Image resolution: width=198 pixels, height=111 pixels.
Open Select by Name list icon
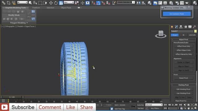(35, 2)
